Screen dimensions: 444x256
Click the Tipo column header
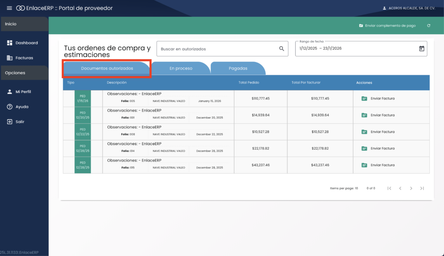click(x=71, y=82)
